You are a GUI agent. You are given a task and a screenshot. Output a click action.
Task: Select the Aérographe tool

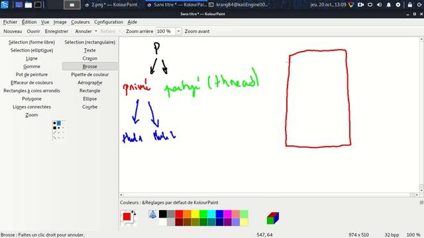90,83
